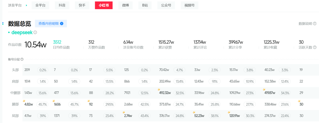Click the 1515.27w 累计获赞 value
Image resolution: width=319 pixels, height=123 pixels.
[166, 42]
